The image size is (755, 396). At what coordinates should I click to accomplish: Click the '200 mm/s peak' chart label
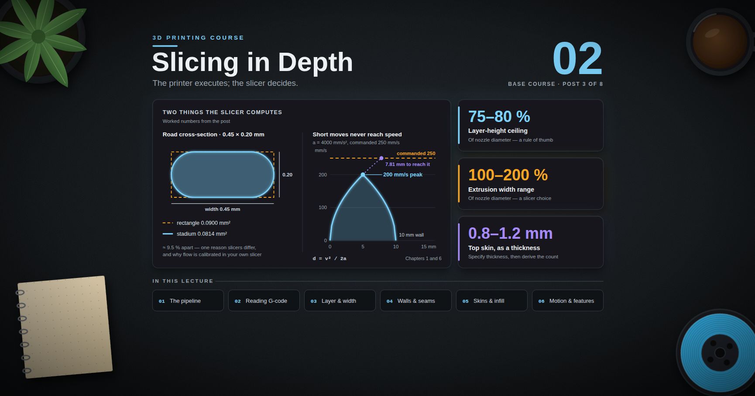point(403,175)
